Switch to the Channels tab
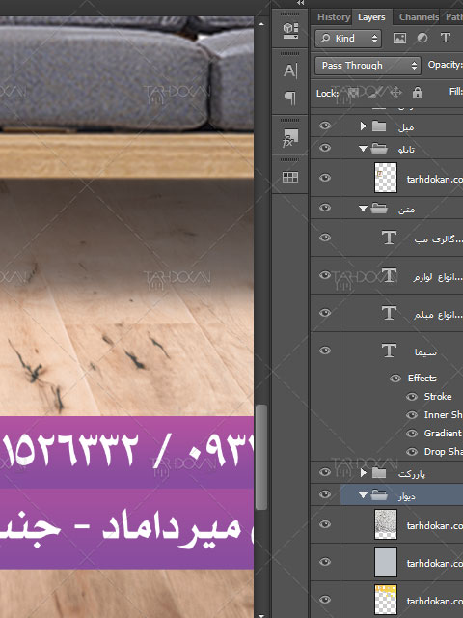Image resolution: width=463 pixels, height=618 pixels. point(419,17)
